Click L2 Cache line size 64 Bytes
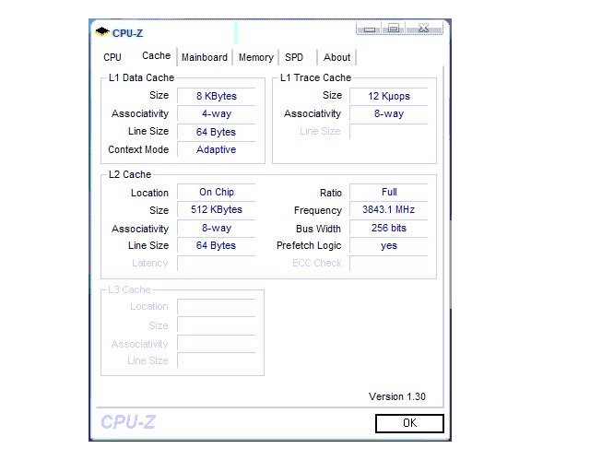 coord(217,245)
